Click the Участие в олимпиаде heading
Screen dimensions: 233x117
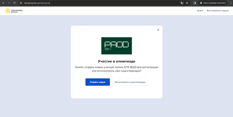pos(116,61)
